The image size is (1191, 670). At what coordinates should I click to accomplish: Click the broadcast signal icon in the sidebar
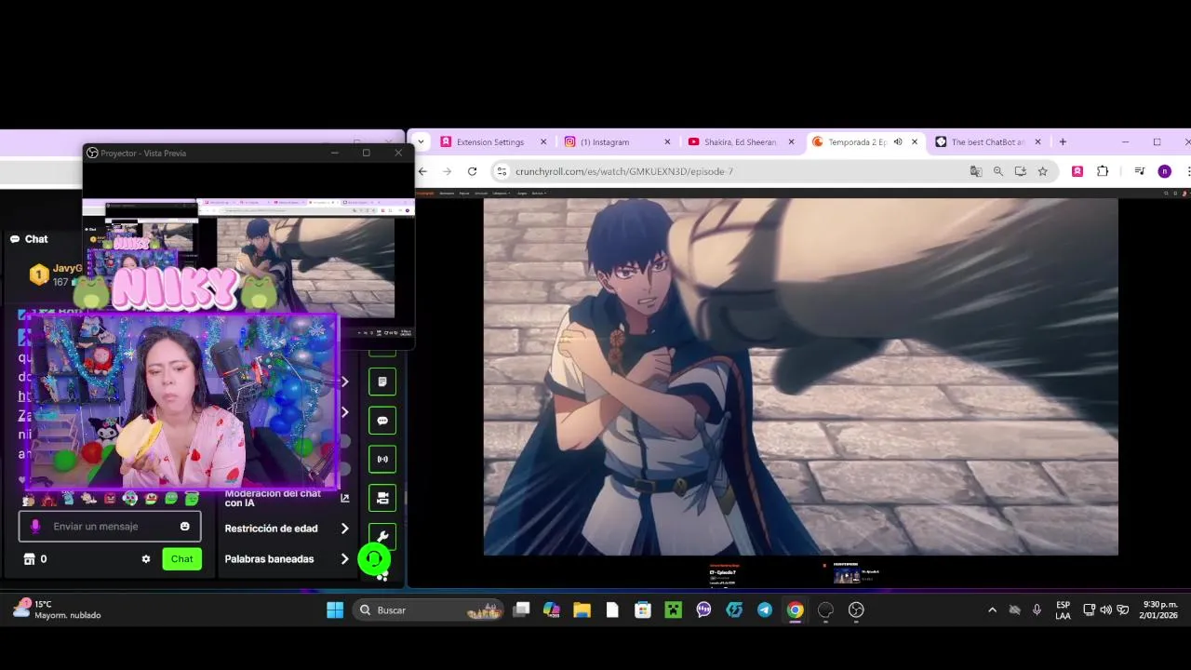point(382,460)
